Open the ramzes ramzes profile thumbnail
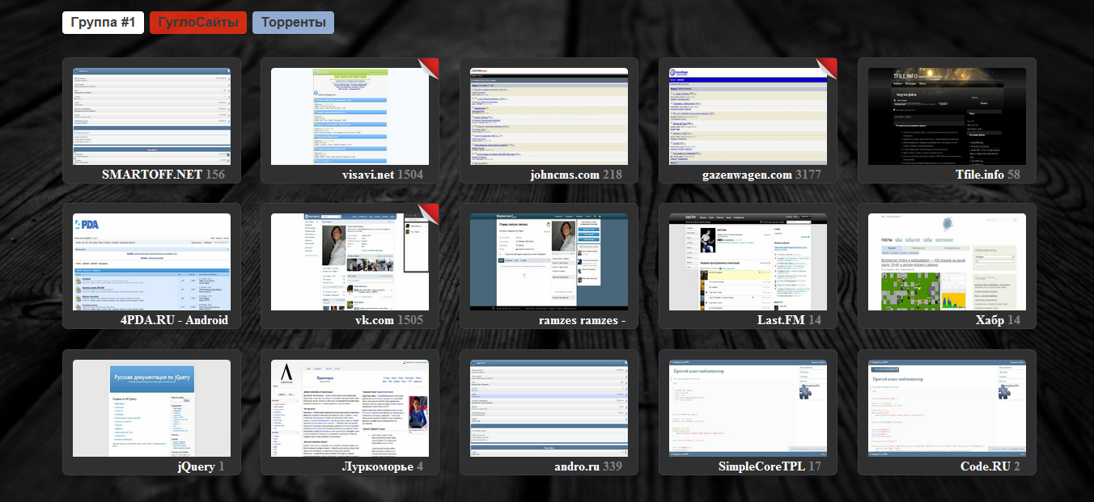This screenshot has width=1094, height=502. (x=549, y=262)
